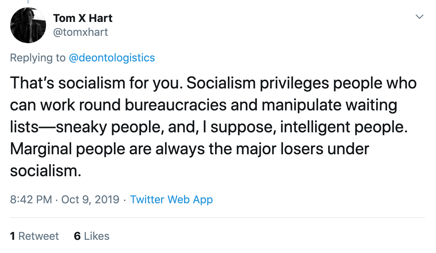
Task: Click the final word "socialism." in tweet
Action: coord(45,171)
